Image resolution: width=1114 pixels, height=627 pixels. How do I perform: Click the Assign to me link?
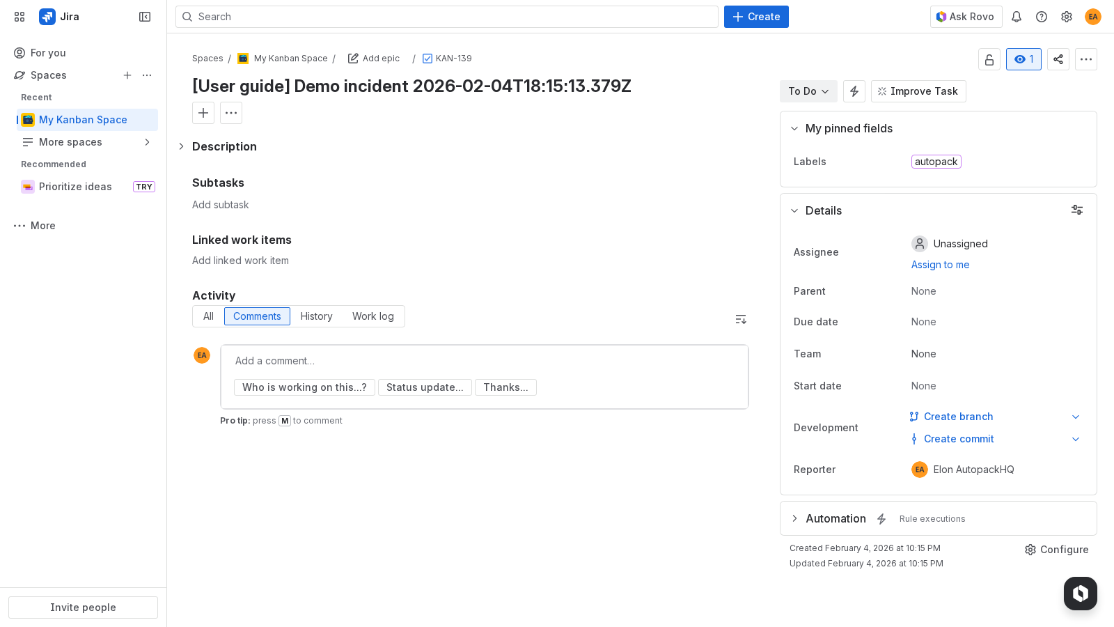tap(940, 265)
